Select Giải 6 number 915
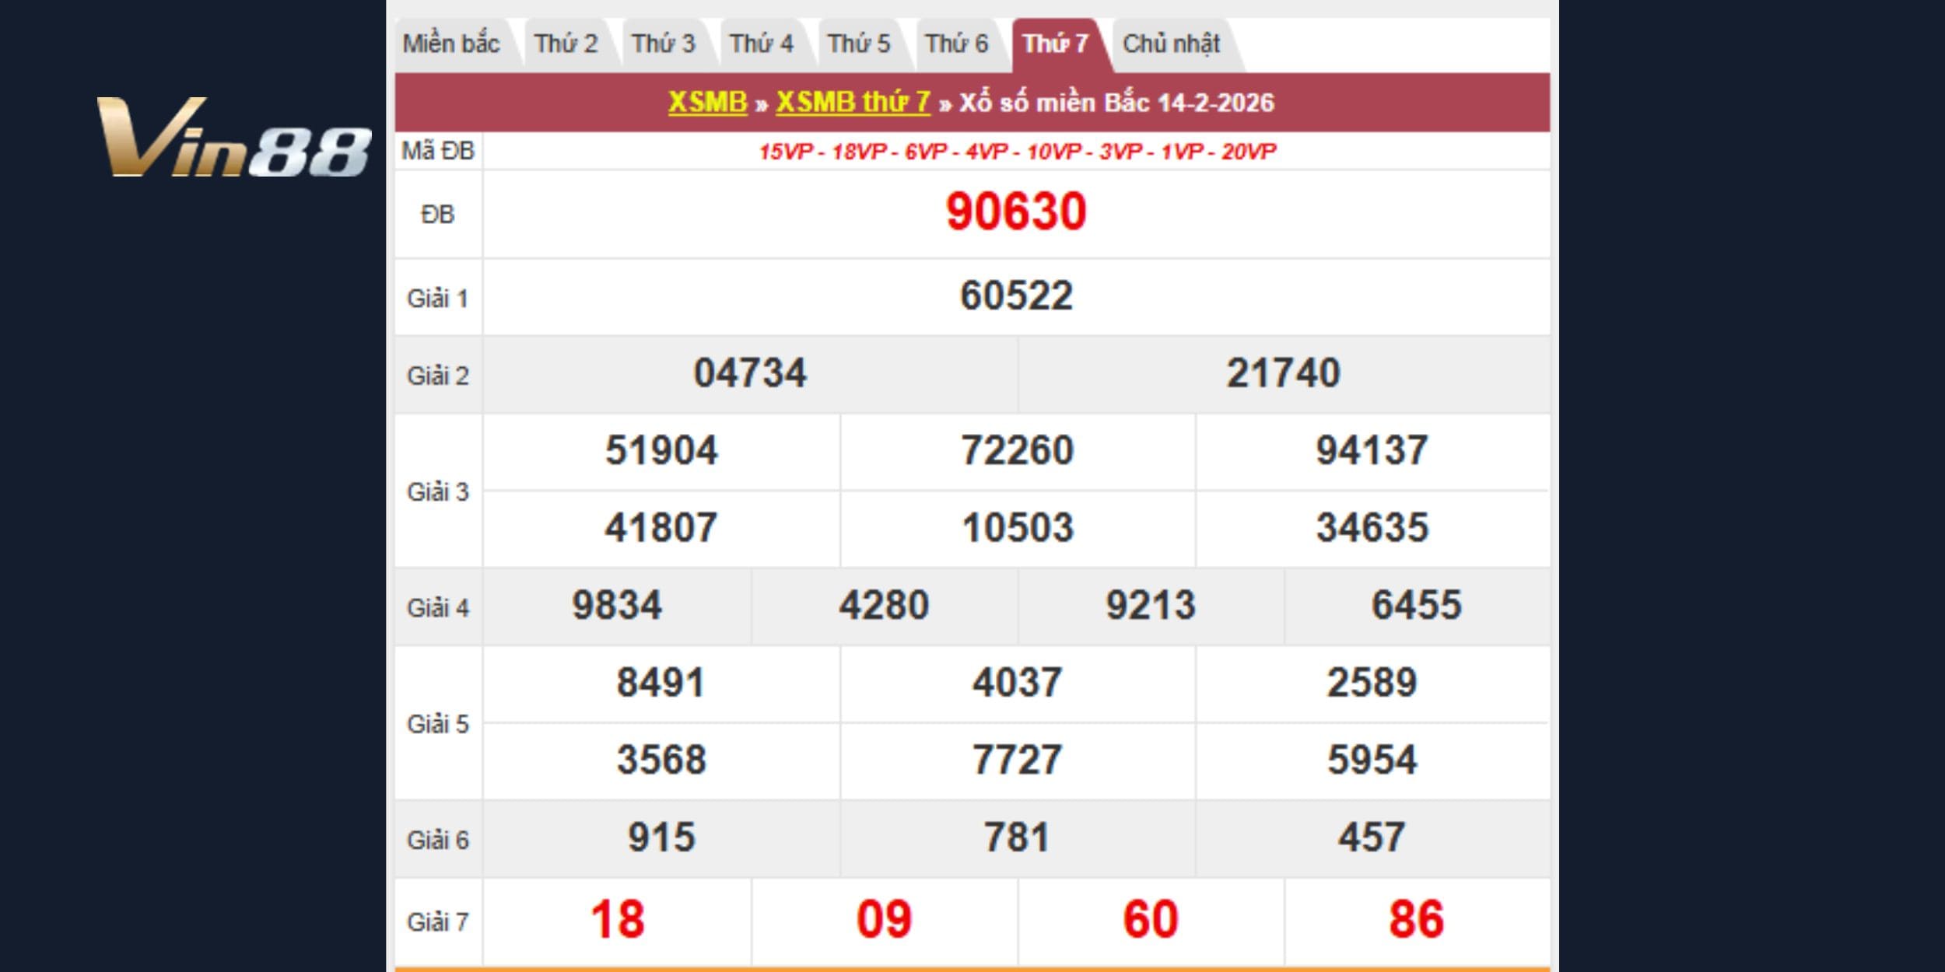Image resolution: width=1945 pixels, height=972 pixels. (x=661, y=838)
